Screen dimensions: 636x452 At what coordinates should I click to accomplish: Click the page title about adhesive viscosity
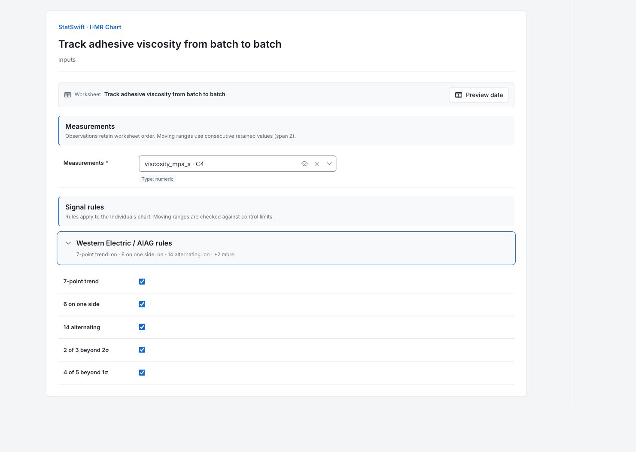[x=170, y=44]
